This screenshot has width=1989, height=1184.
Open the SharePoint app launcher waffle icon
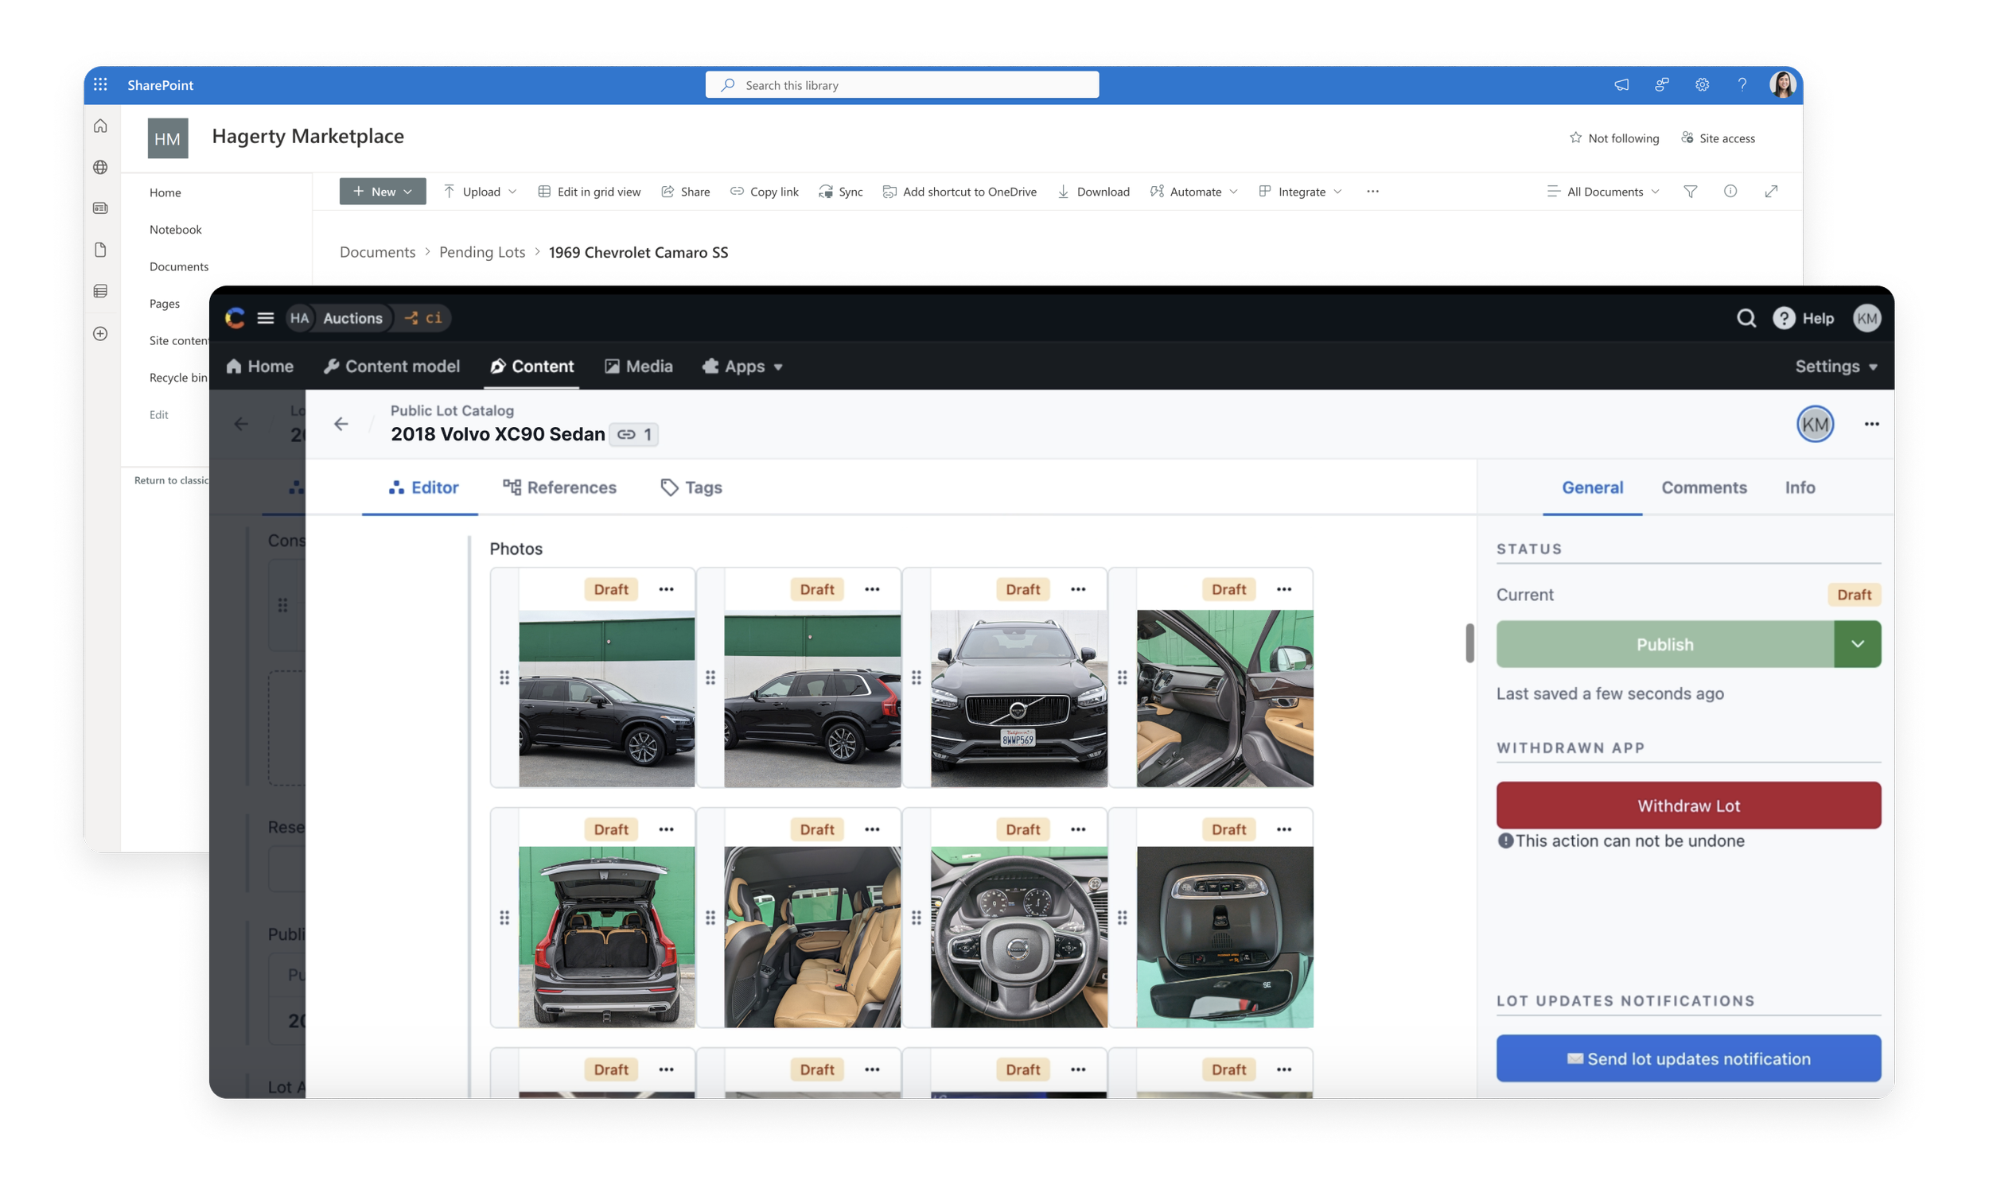coord(100,84)
